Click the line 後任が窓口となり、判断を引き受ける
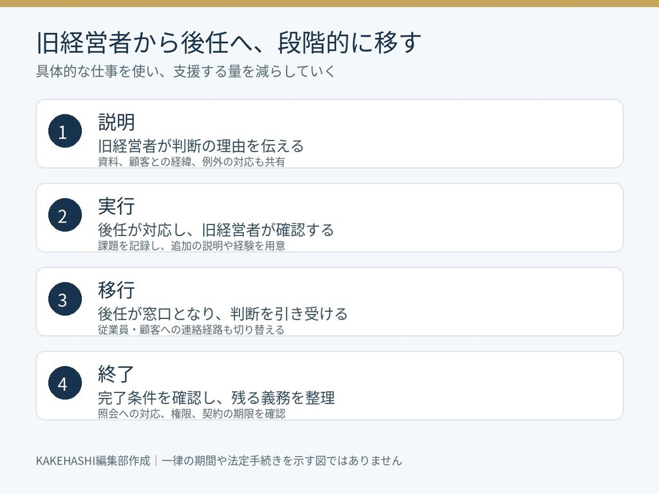The height and width of the screenshot is (494, 659). tap(223, 314)
